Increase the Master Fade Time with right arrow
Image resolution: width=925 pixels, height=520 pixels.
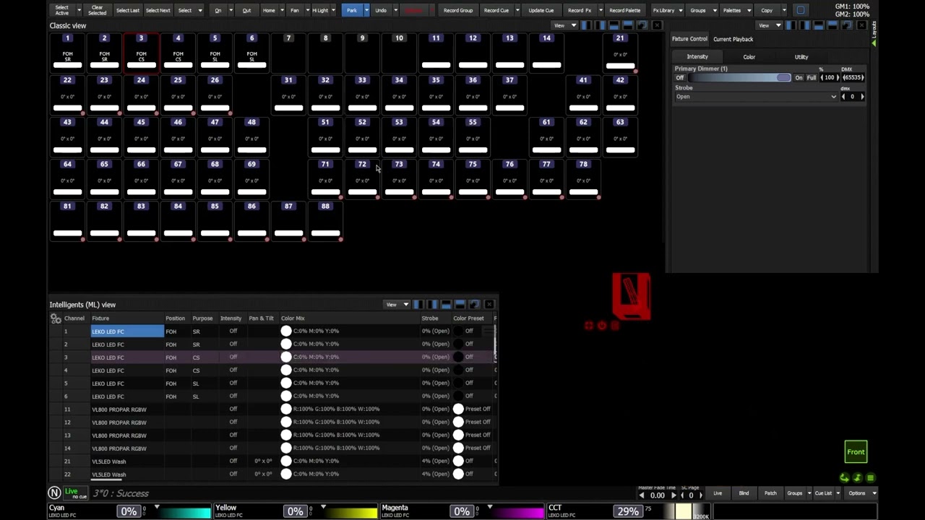674,495
